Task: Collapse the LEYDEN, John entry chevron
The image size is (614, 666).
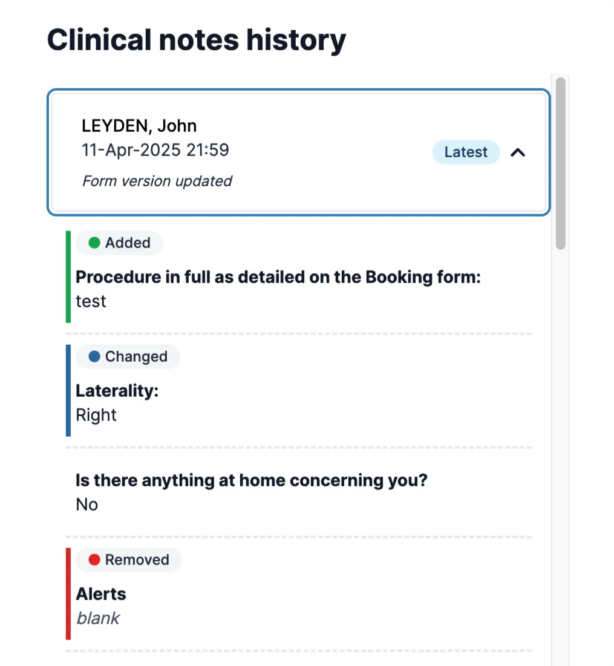Action: (518, 152)
